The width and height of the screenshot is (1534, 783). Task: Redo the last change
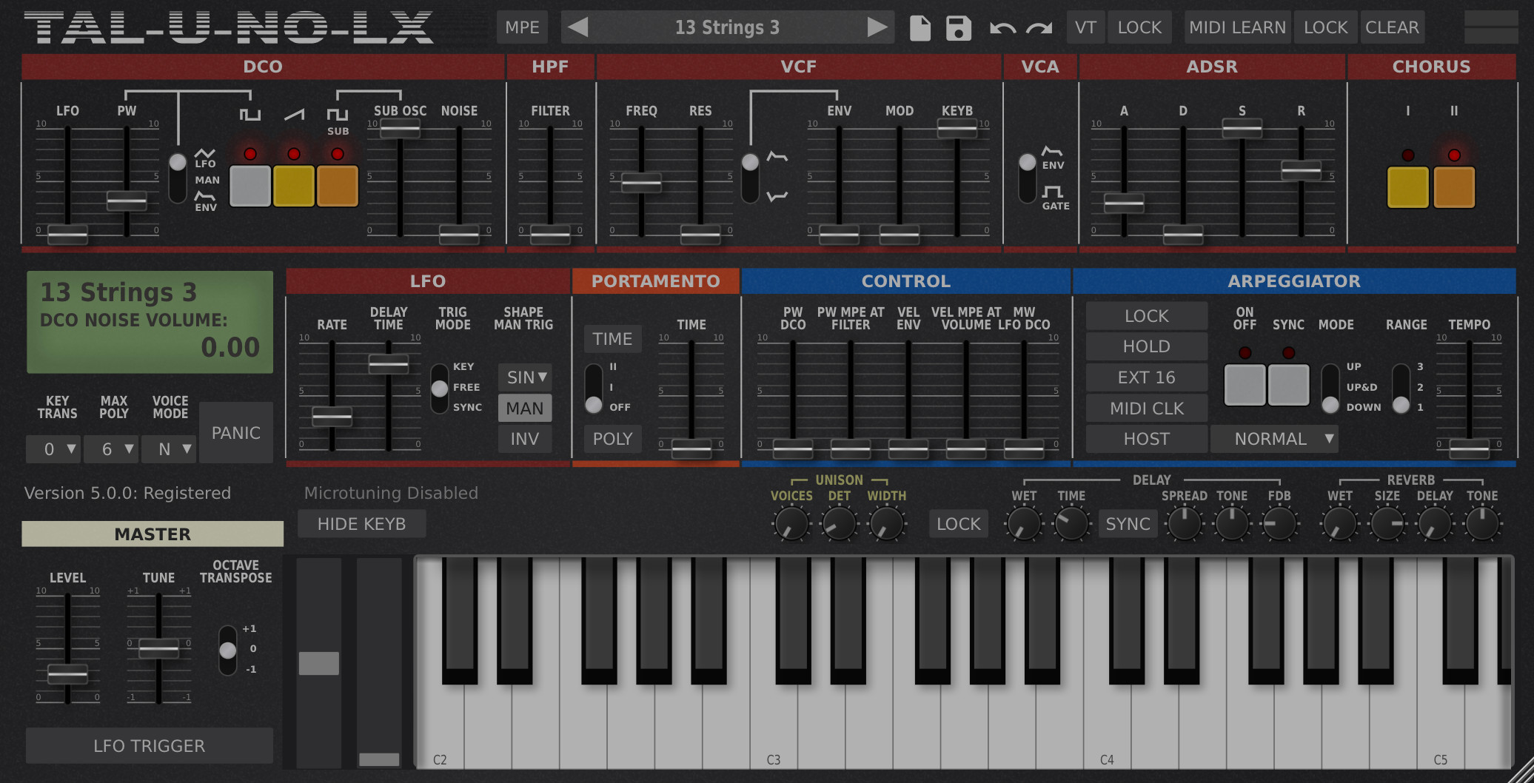(x=1039, y=28)
